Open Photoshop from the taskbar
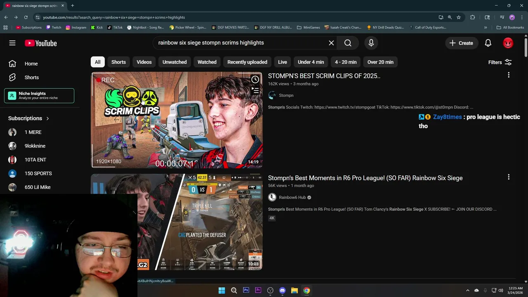The image size is (528, 297). (x=246, y=290)
